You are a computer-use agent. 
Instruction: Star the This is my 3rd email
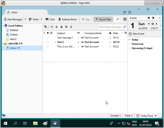48,47
